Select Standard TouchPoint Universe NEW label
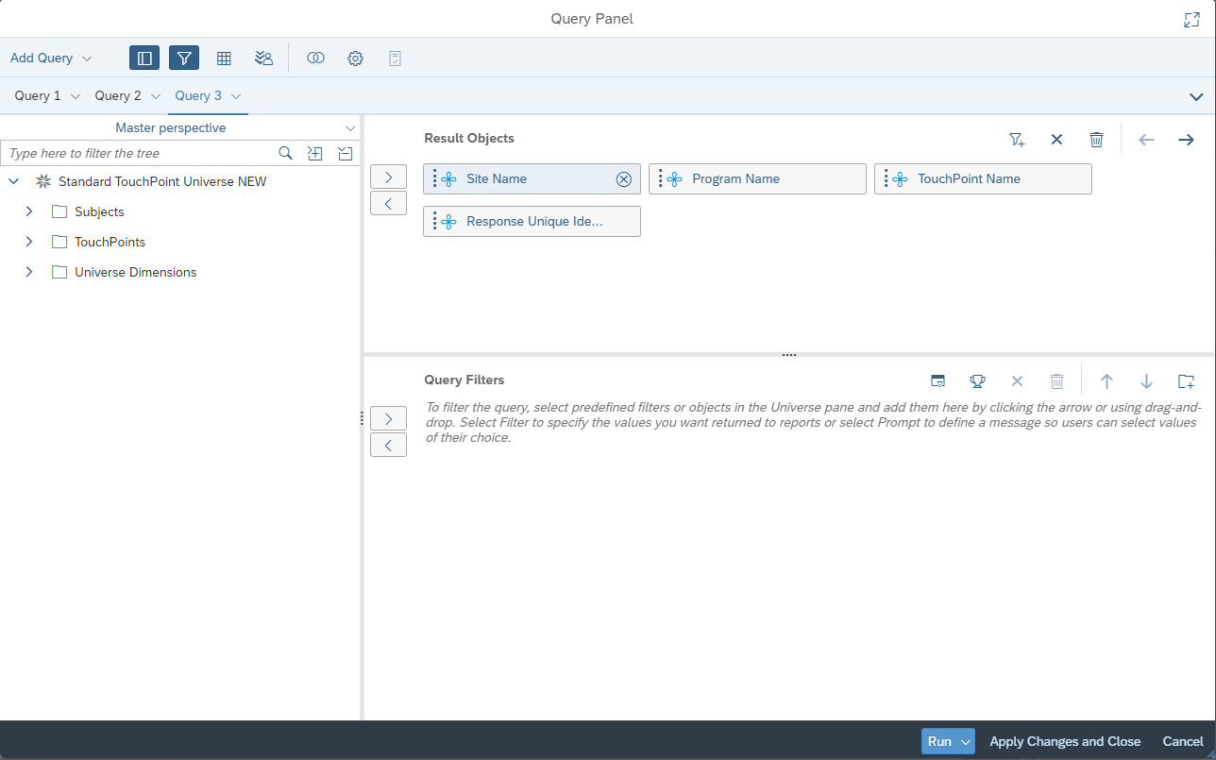 point(162,181)
